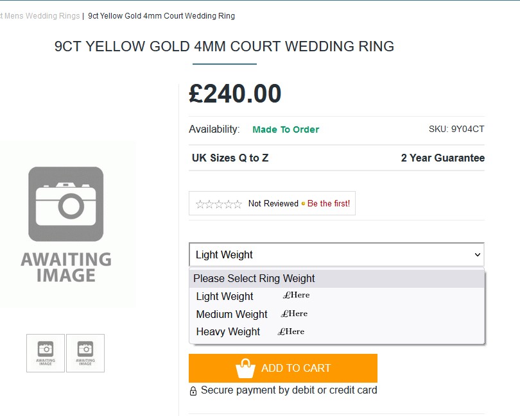The height and width of the screenshot is (416, 520).
Task: Click the green "Made To Order" availability text
Action: [x=286, y=129]
